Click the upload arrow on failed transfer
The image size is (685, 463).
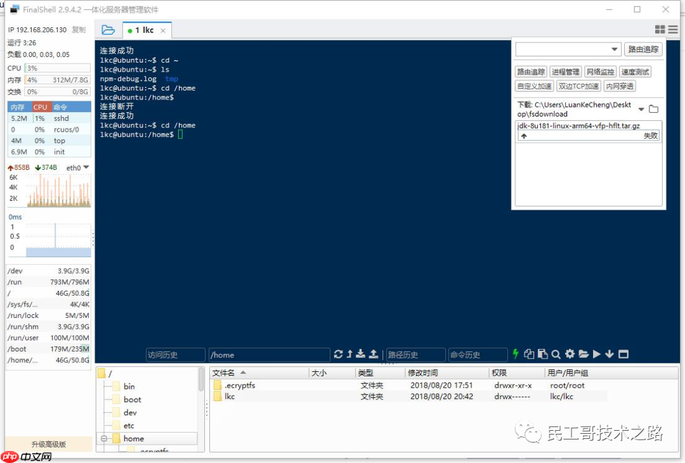[524, 136]
